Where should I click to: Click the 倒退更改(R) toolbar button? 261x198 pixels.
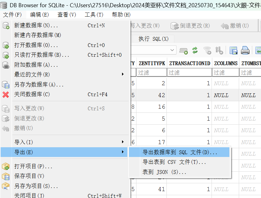tap(190, 26)
